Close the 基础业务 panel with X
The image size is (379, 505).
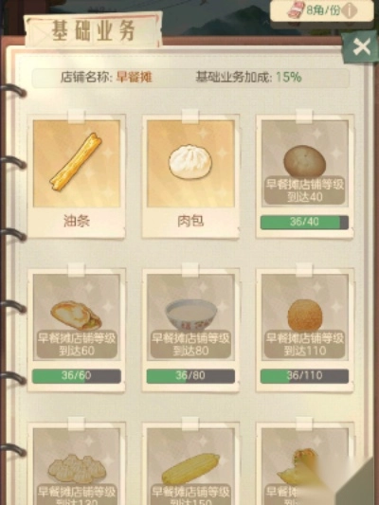pyautogui.click(x=361, y=47)
